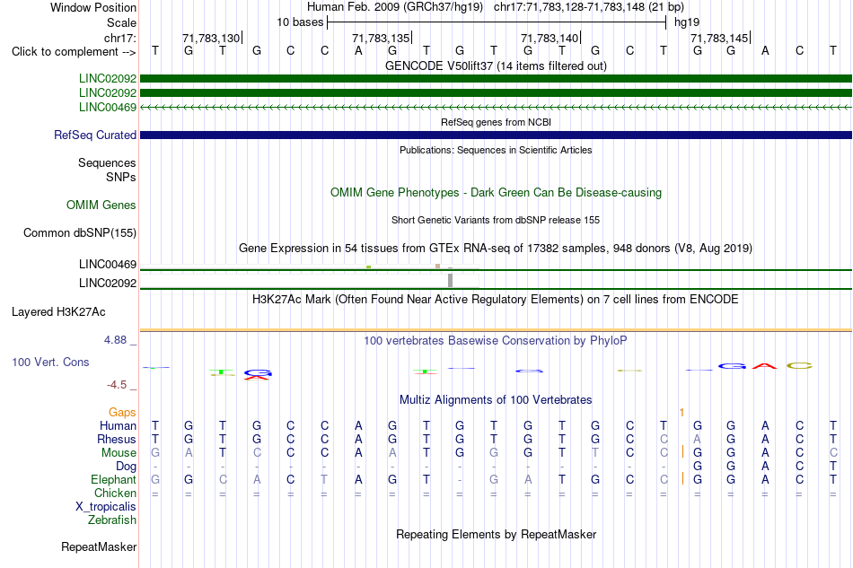Select the Rhesus alignment row label

[x=117, y=439]
